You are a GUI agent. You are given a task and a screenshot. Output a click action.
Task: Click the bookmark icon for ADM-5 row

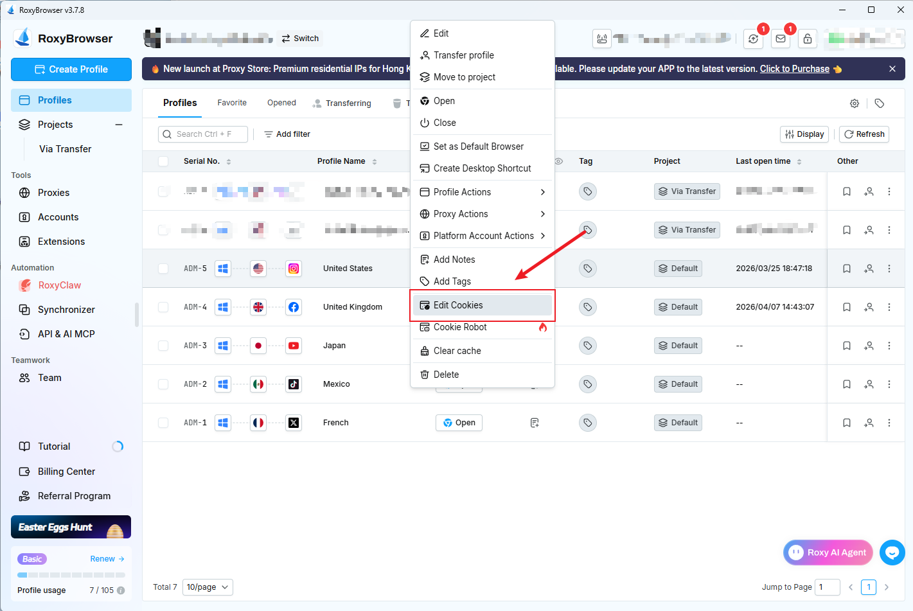pyautogui.click(x=847, y=269)
